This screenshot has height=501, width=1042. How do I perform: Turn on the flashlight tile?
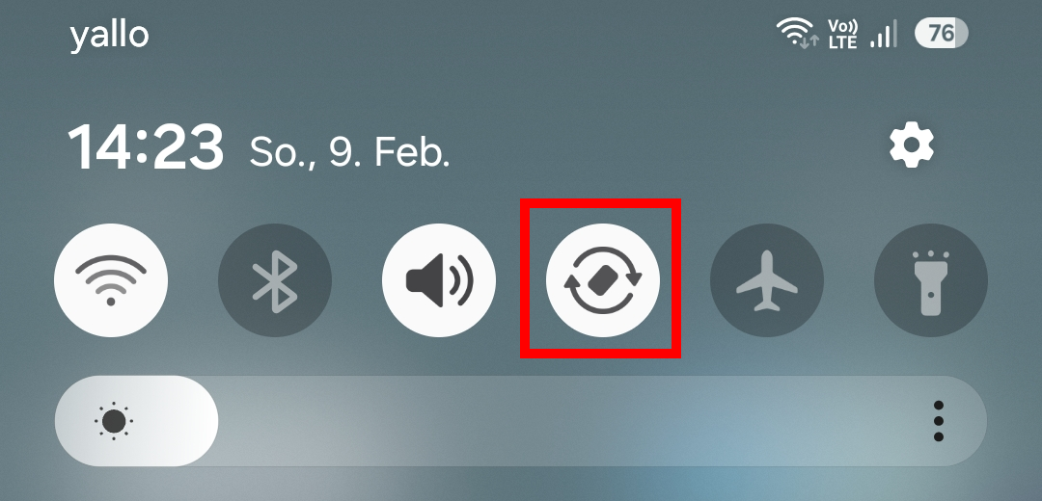coord(931,280)
